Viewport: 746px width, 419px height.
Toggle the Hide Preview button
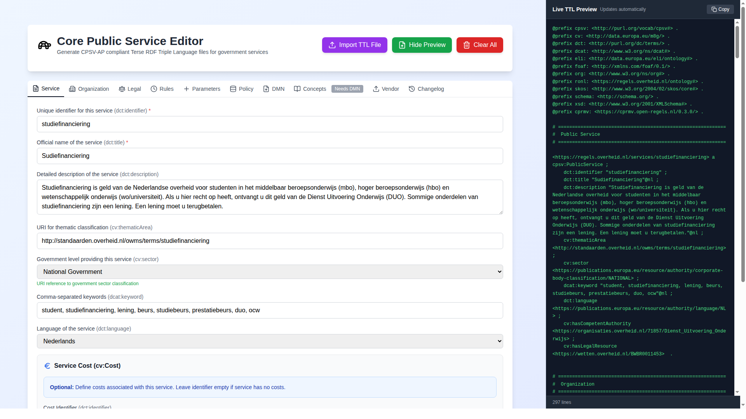point(422,45)
